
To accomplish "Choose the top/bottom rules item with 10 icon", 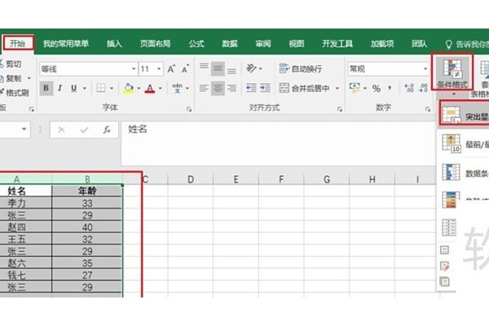I will click(x=465, y=143).
